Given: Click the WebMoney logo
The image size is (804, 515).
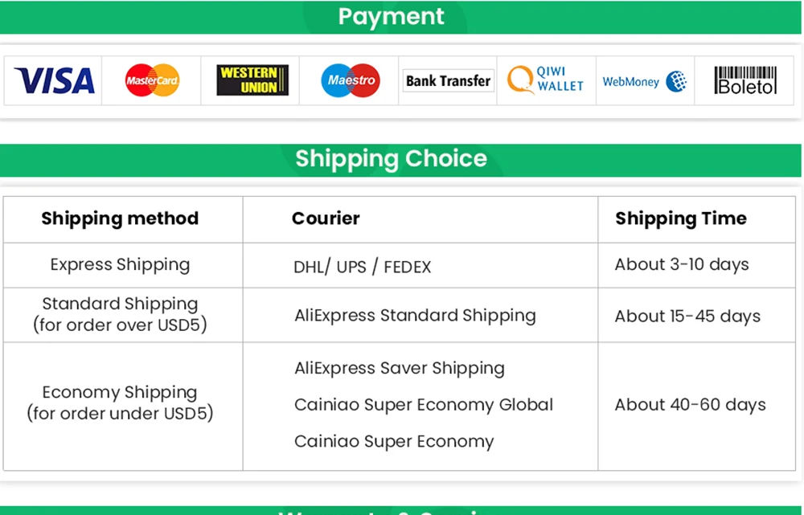Looking at the screenshot, I should pos(645,81).
